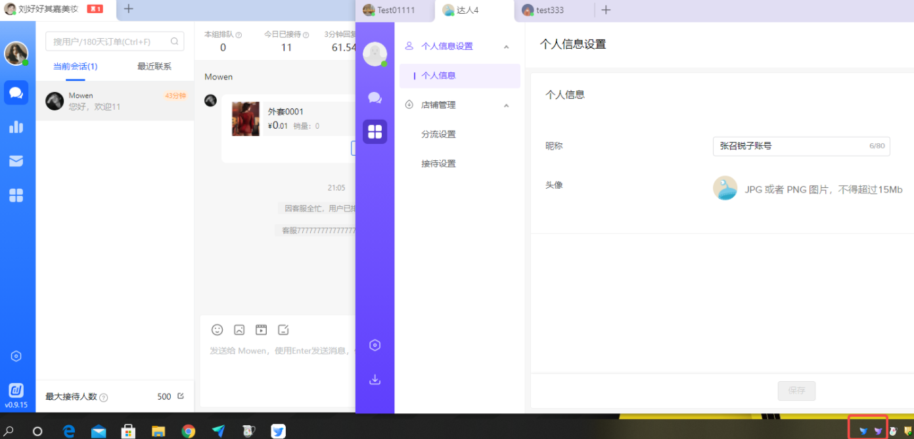Screen dimensions: 914x439
Task: Switch to the test333 account tab
Action: 549,10
